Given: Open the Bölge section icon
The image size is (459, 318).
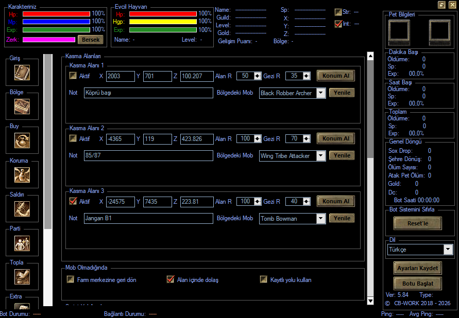Looking at the screenshot, I should pos(22,107).
